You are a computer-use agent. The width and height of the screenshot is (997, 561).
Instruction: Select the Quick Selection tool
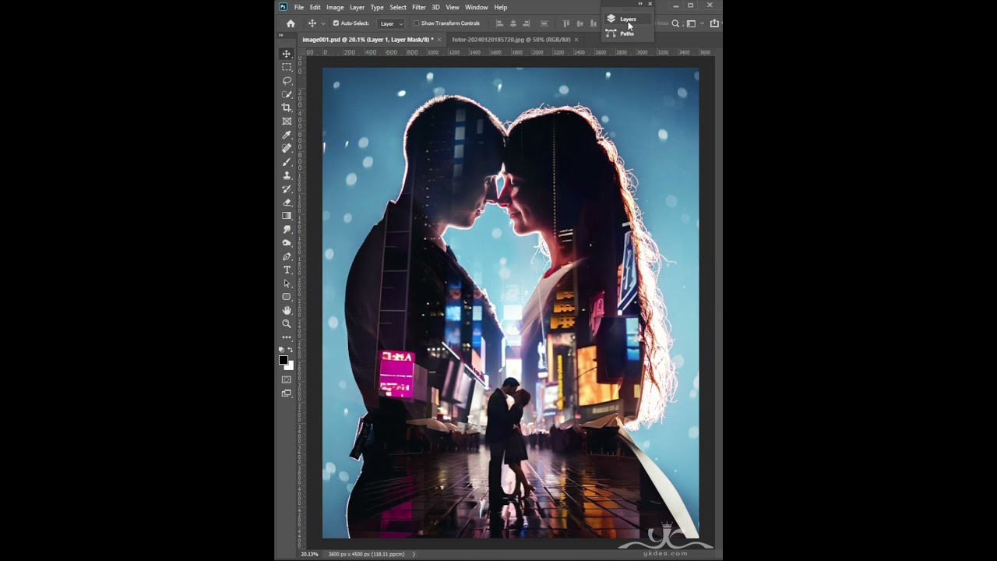click(x=287, y=94)
